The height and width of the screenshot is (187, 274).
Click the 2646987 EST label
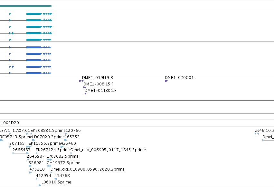[x=36, y=156]
